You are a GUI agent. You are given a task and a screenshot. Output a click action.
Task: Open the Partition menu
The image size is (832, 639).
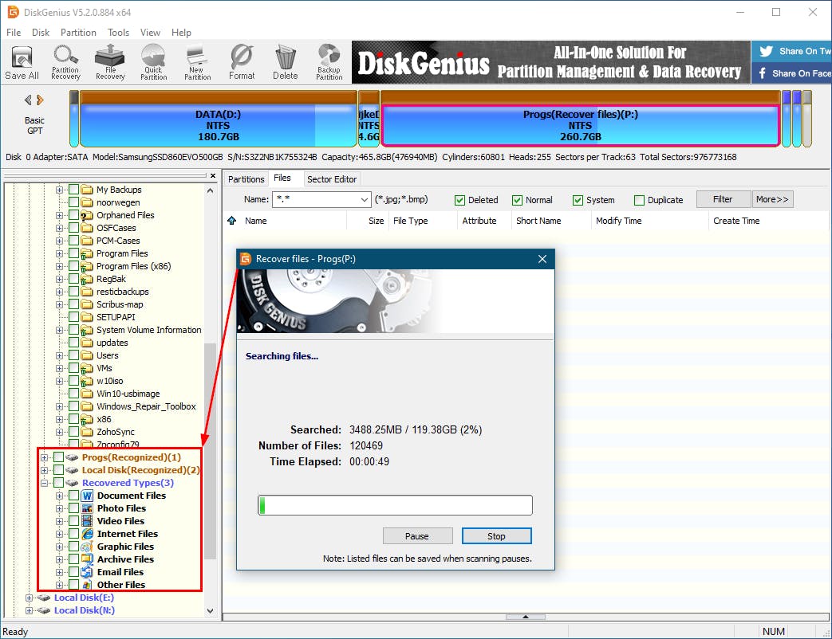pyautogui.click(x=78, y=33)
